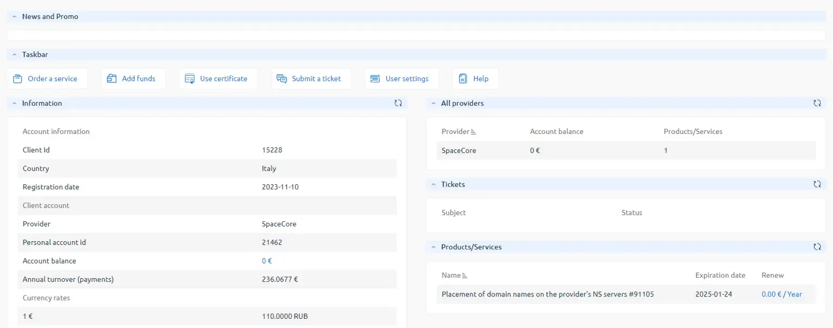Click the Use certificate icon
This screenshot has height=328, width=833.
(x=189, y=78)
